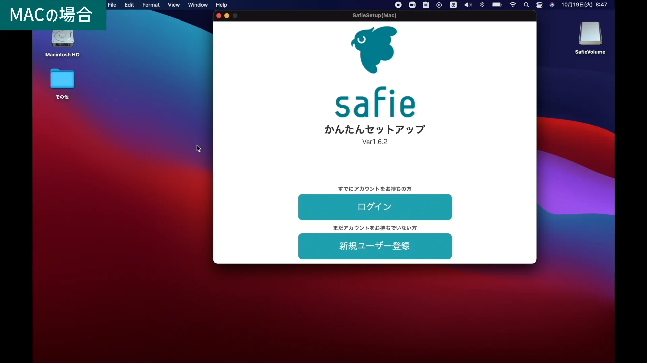Activate Siri from the menu bar
Image resolution: width=647 pixels, height=363 pixels.
pos(552,5)
